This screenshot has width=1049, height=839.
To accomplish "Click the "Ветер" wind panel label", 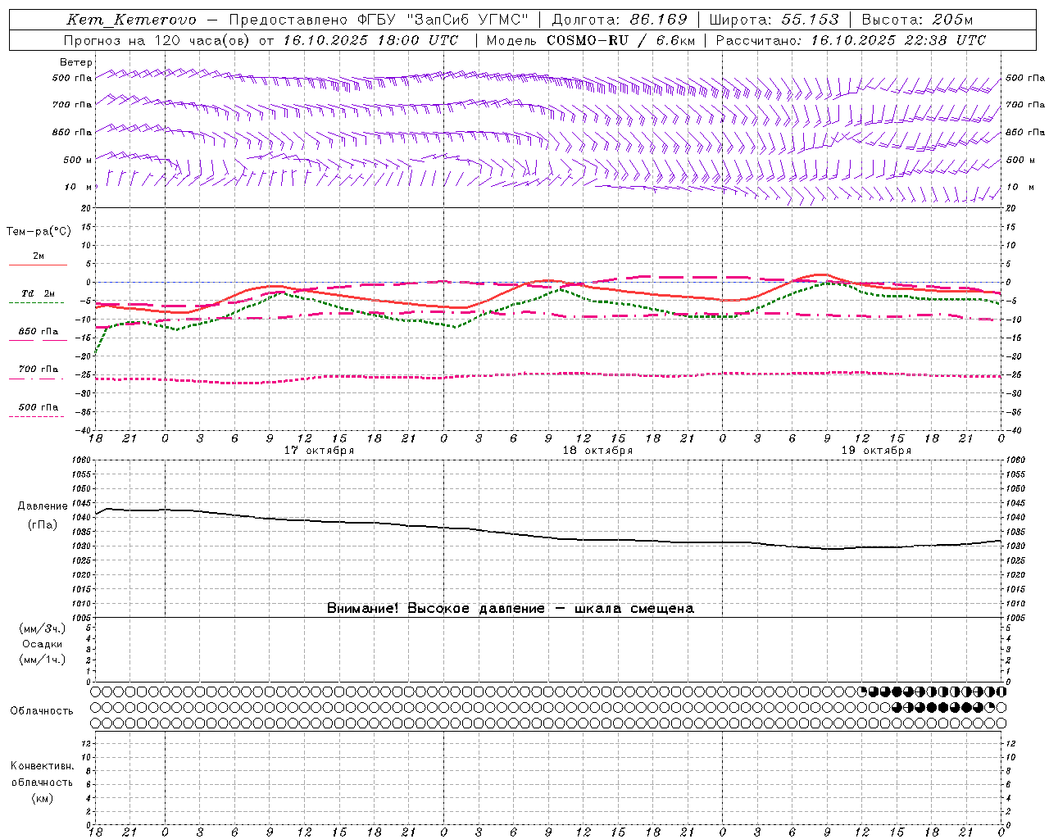I will coord(76,62).
